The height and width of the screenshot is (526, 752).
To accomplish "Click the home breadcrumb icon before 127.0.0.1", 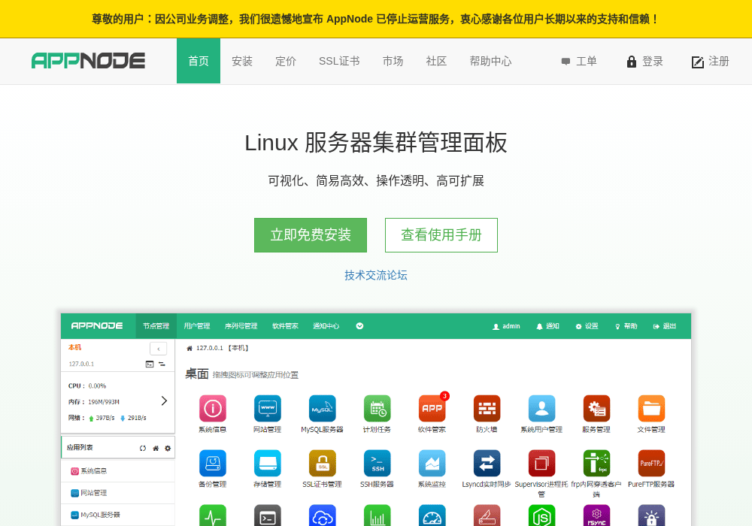I will point(190,348).
